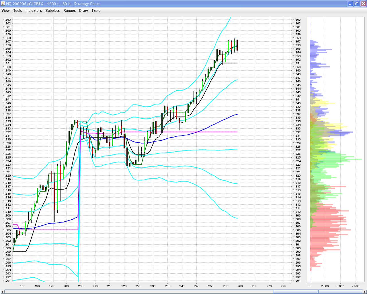367x294 pixels.
Task: Click the 275 bar number on time axis
Action: coord(283,286)
